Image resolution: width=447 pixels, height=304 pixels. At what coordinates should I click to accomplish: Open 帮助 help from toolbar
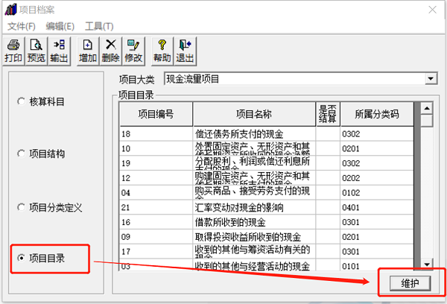coord(162,51)
